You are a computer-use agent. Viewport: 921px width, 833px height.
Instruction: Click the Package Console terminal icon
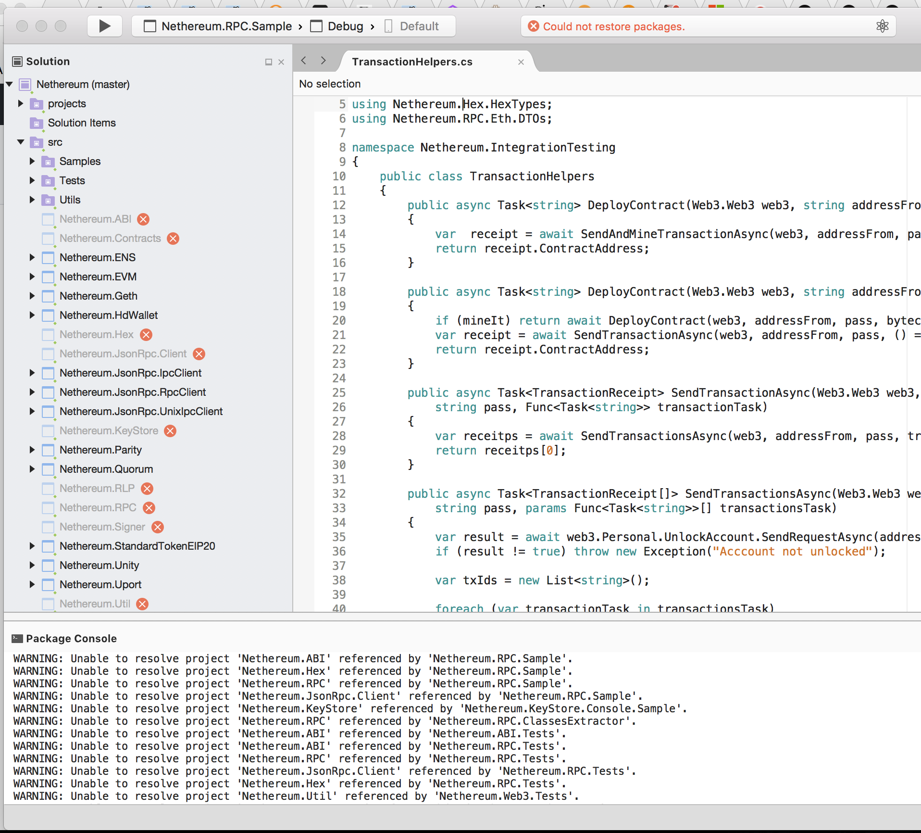tap(16, 639)
